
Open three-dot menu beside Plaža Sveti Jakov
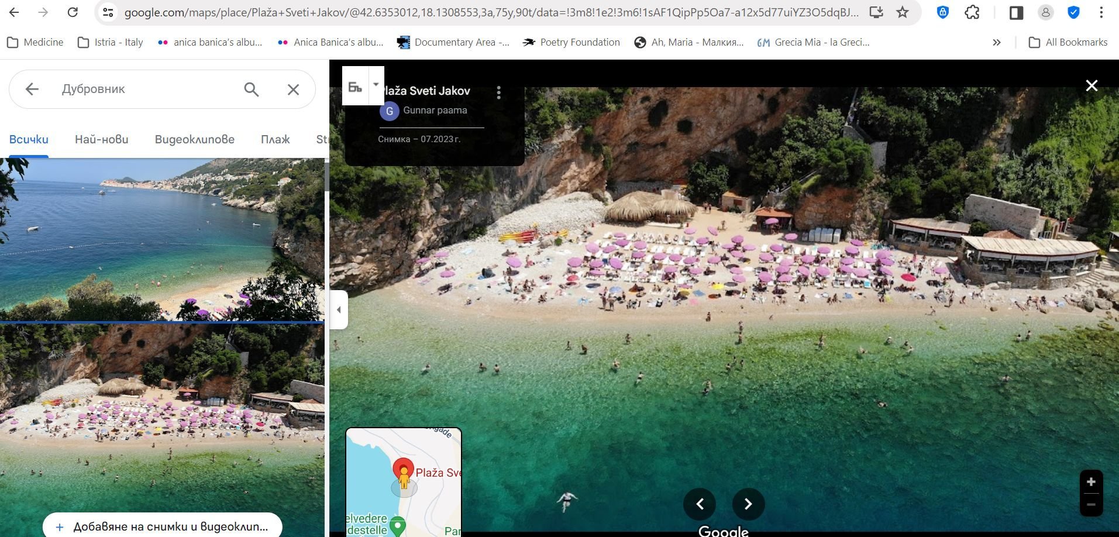coord(498,92)
